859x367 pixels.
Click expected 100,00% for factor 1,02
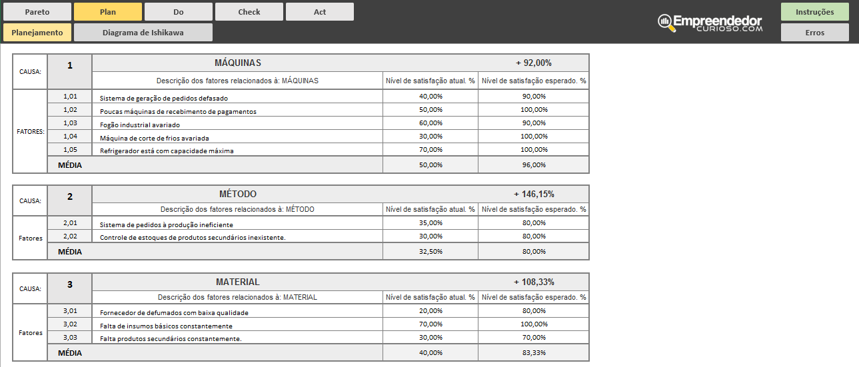tap(534, 110)
